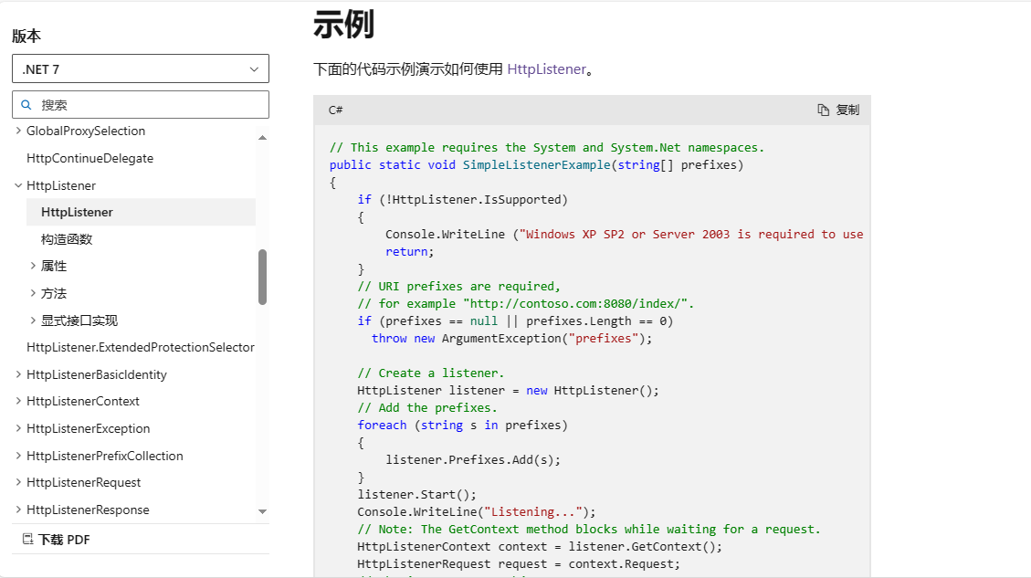Select HttpContinueDelegate in the sidebar

coord(89,159)
